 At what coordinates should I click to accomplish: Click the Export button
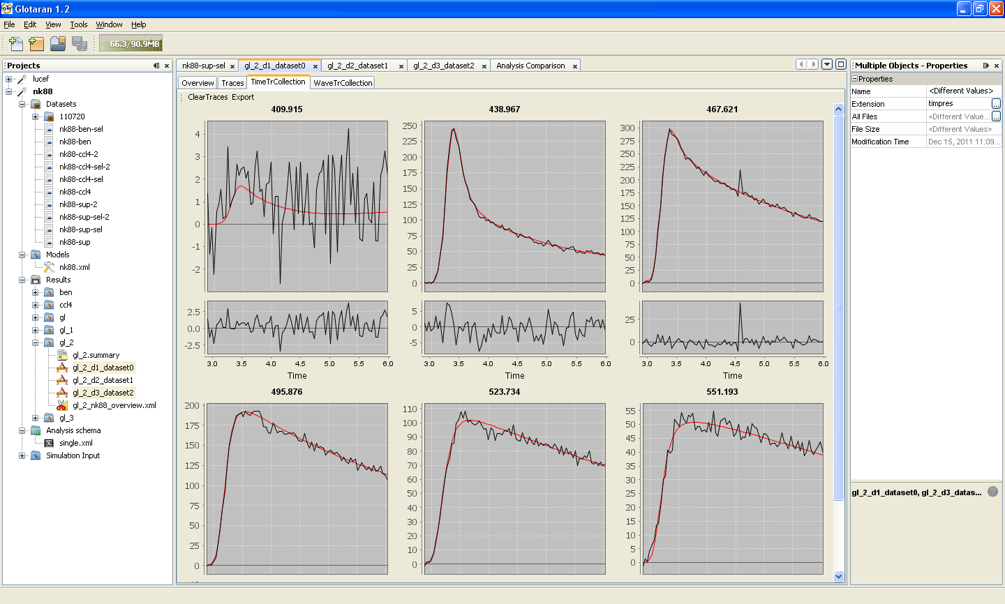[x=243, y=97]
